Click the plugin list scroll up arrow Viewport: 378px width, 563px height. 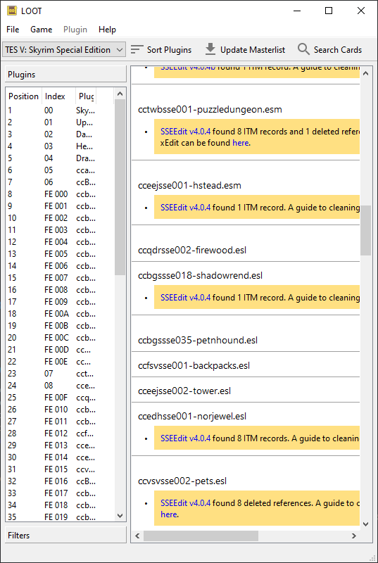click(120, 94)
